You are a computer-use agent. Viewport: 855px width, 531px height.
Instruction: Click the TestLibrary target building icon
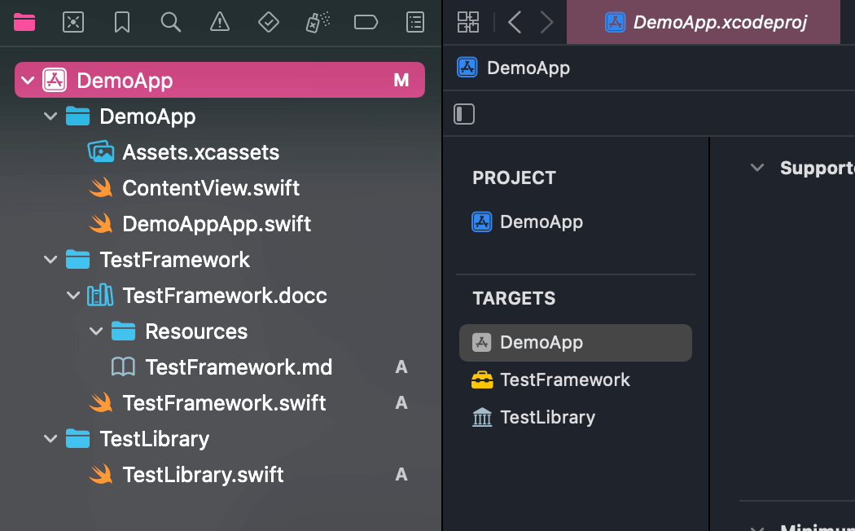482,418
